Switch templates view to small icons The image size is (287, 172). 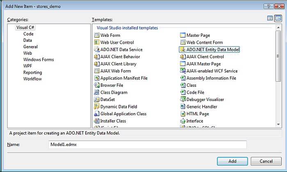pyautogui.click(x=278, y=18)
